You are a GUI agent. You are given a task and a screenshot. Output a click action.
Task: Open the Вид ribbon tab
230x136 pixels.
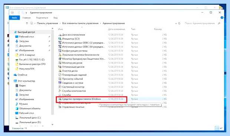click(x=55, y=18)
